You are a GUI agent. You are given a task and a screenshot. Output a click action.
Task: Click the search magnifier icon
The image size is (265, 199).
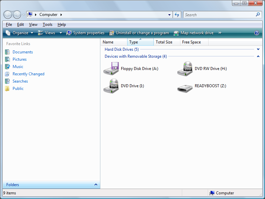point(258,15)
